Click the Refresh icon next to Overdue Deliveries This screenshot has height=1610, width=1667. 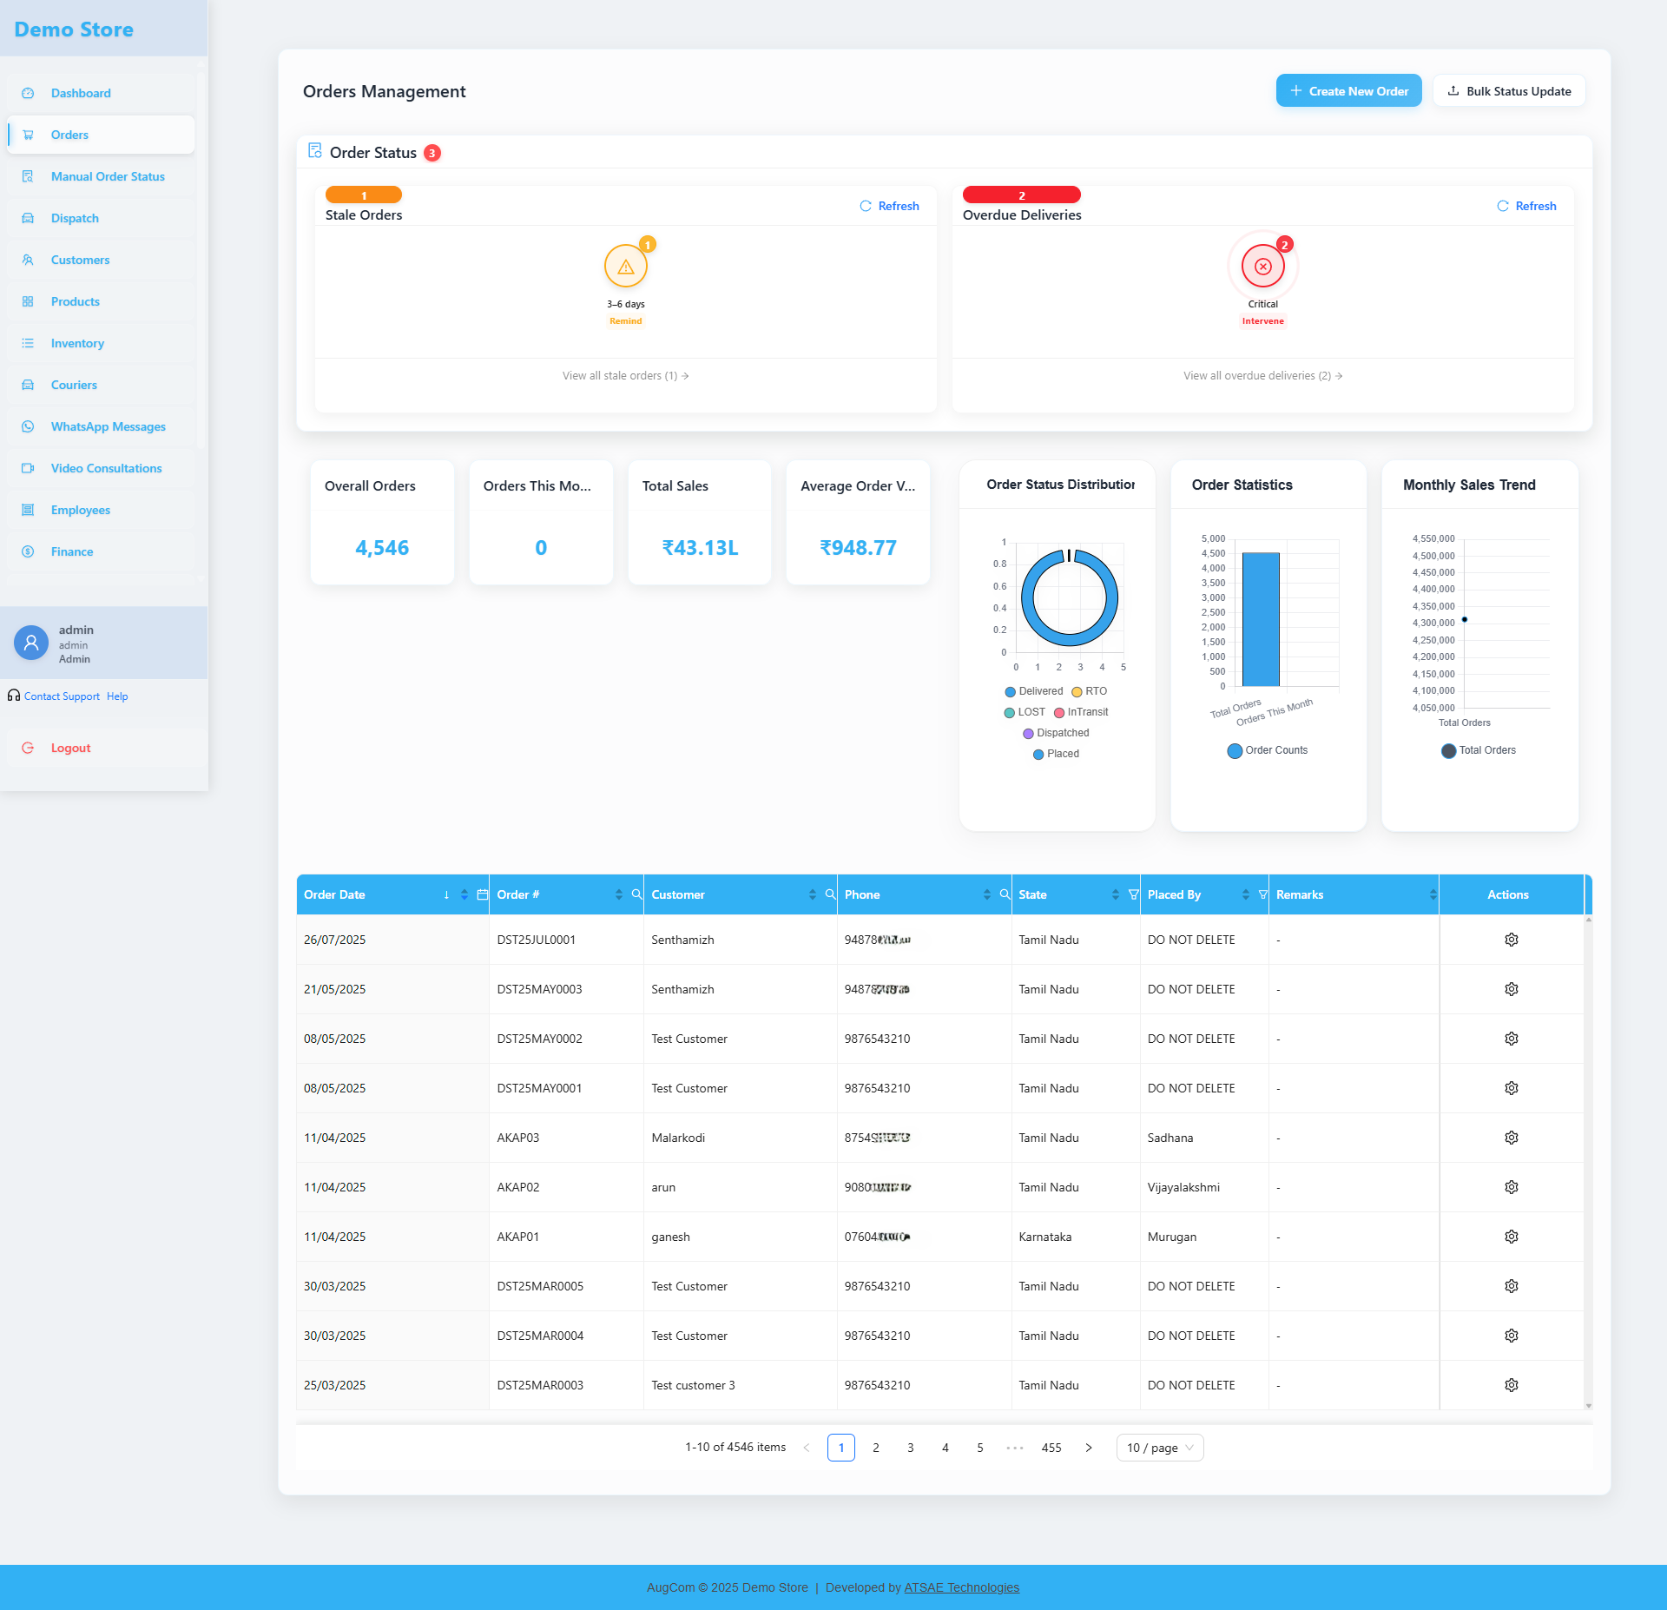point(1503,206)
